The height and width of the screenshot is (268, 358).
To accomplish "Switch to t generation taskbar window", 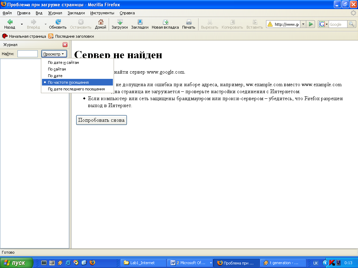I will [x=283, y=263].
